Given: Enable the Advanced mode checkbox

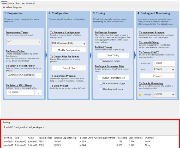Looking at the screenshot, I should [x=101, y=61].
